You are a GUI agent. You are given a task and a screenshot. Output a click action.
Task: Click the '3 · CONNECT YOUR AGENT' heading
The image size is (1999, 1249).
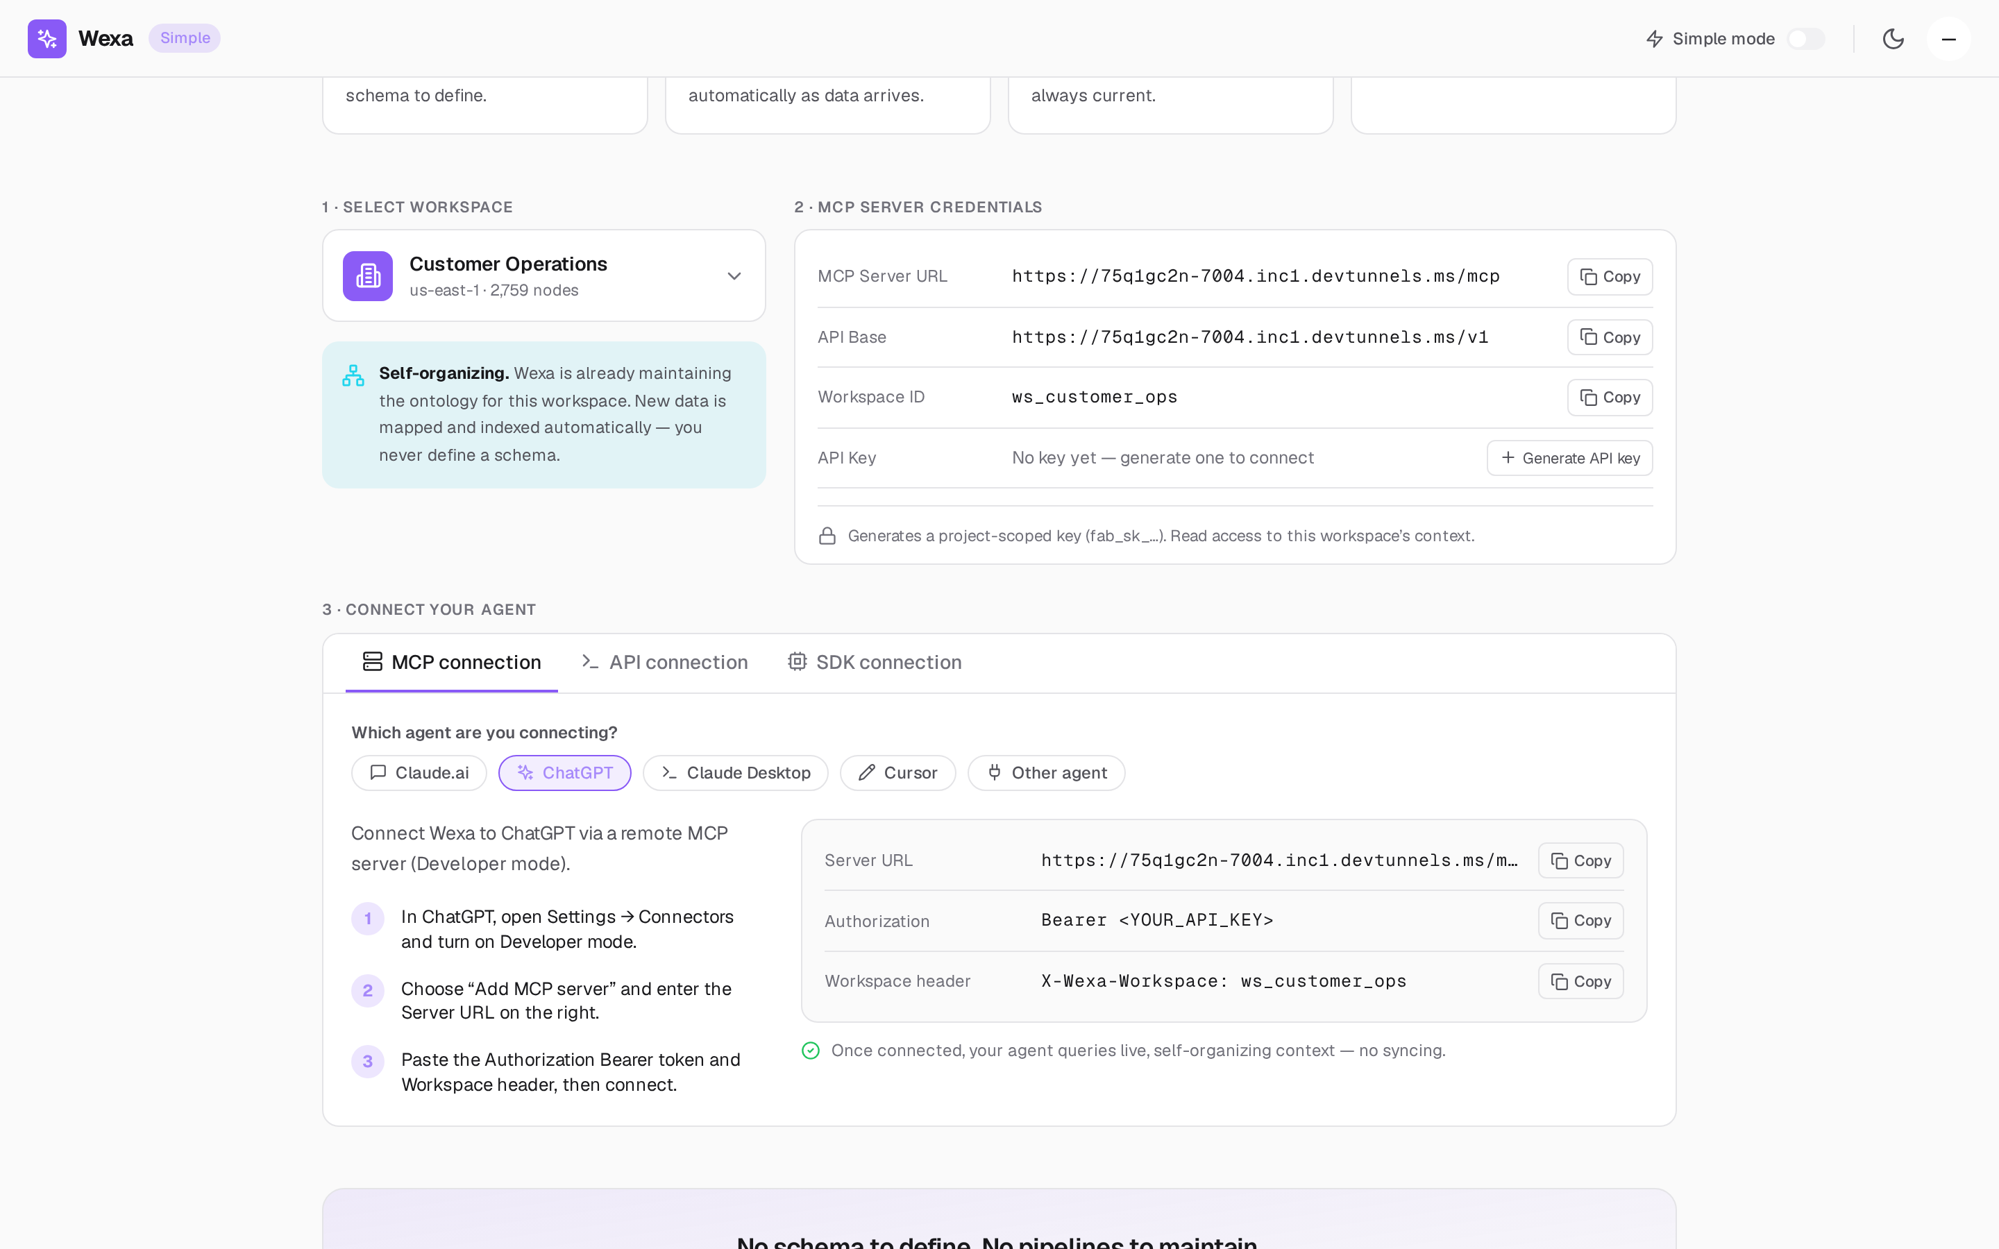tap(429, 610)
